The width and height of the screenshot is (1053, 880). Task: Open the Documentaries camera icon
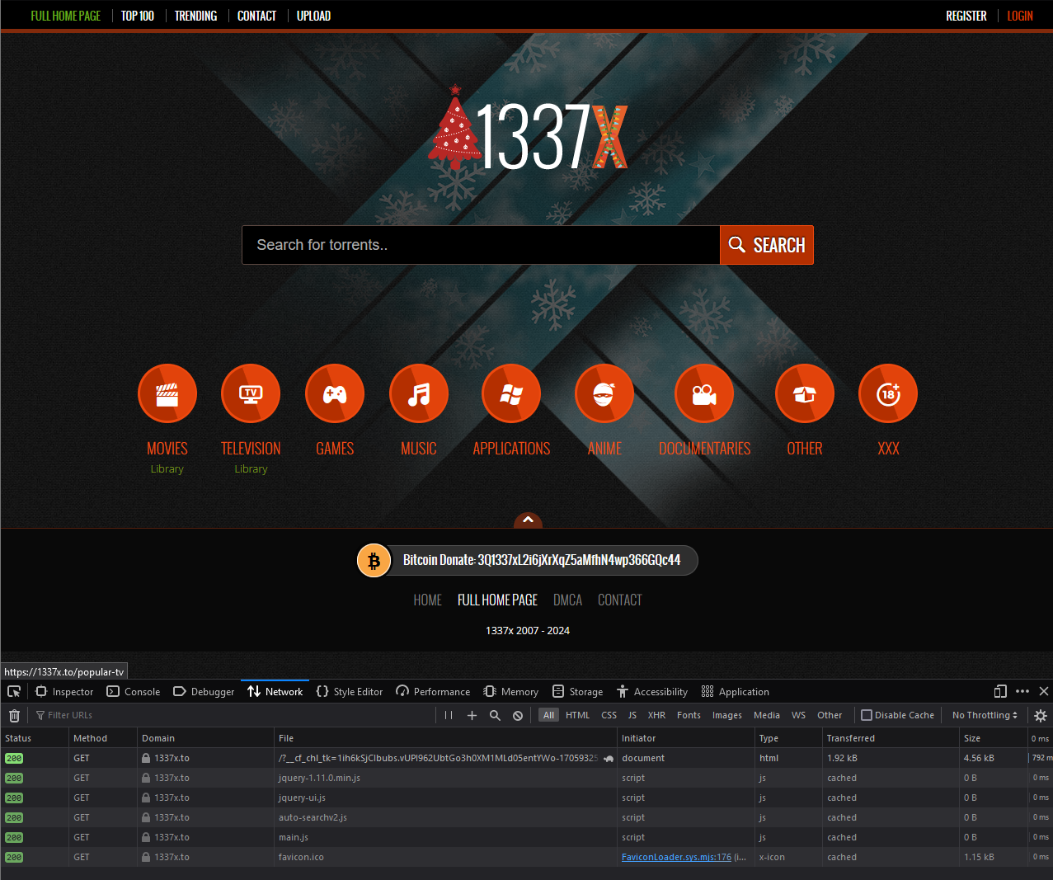coord(703,393)
